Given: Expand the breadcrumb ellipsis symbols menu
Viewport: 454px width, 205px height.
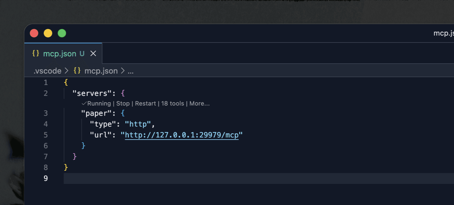Looking at the screenshot, I should [130, 71].
